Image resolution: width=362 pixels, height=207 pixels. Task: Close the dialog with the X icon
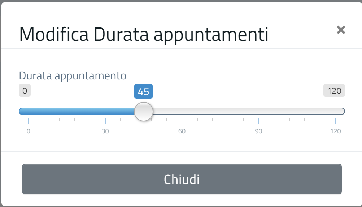[341, 30]
